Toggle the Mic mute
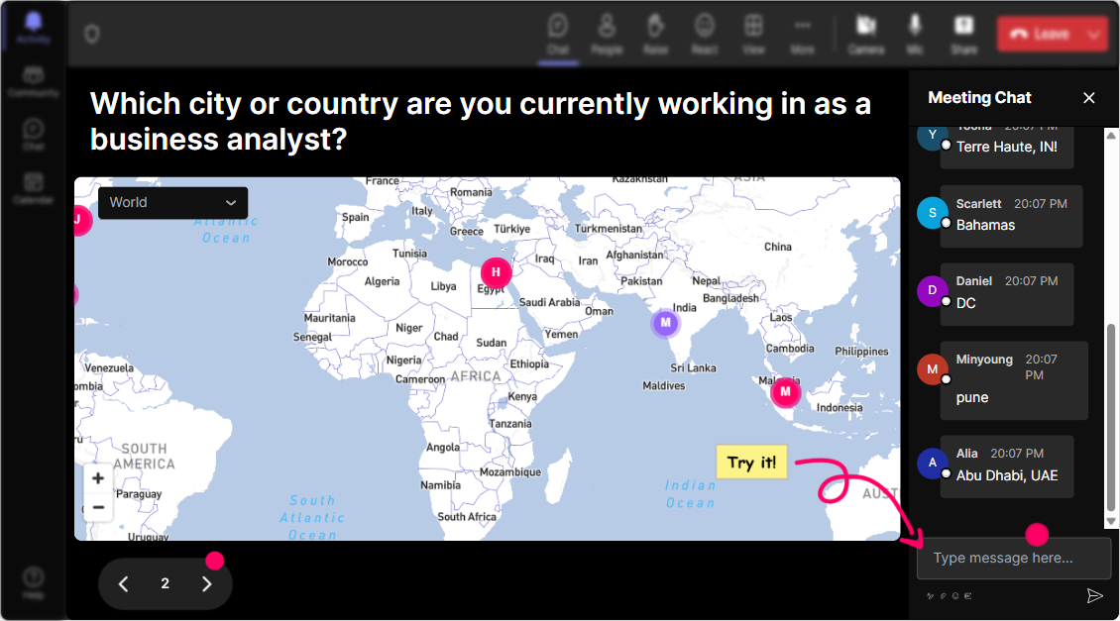1120x621 pixels. tap(915, 35)
